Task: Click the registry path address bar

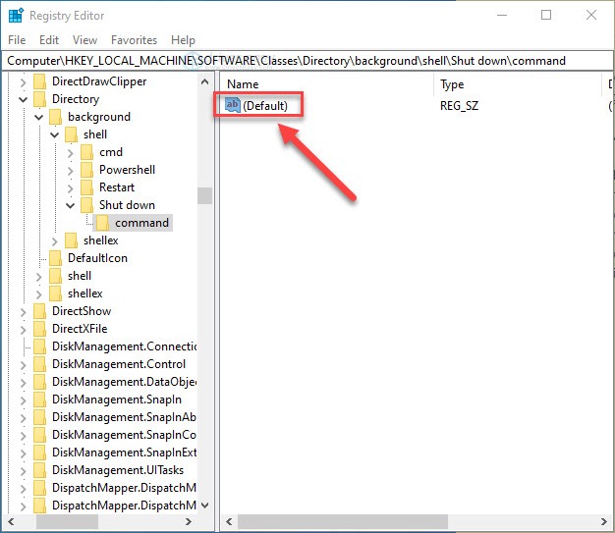Action: [x=307, y=61]
